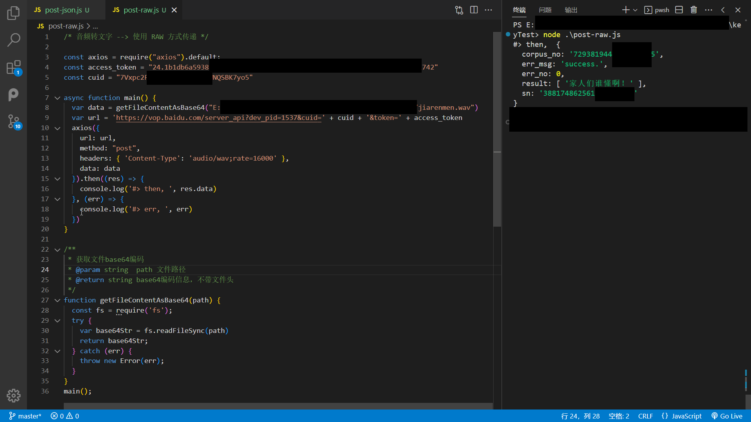The image size is (751, 422).
Task: Kill terminal with the trash icon
Action: click(694, 10)
